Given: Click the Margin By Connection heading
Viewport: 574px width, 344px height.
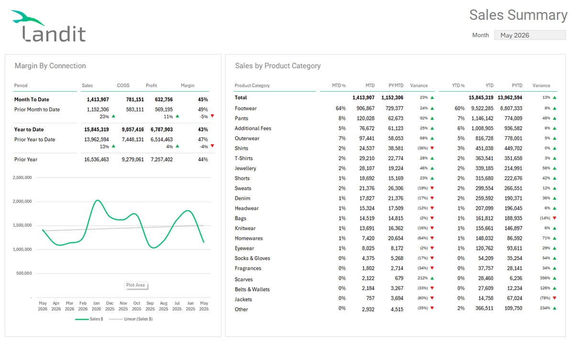Looking at the screenshot, I should point(50,66).
